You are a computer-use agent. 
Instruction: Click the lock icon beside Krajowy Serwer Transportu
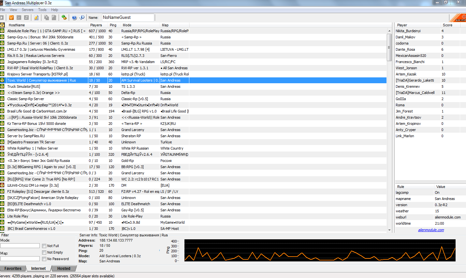[2, 74]
